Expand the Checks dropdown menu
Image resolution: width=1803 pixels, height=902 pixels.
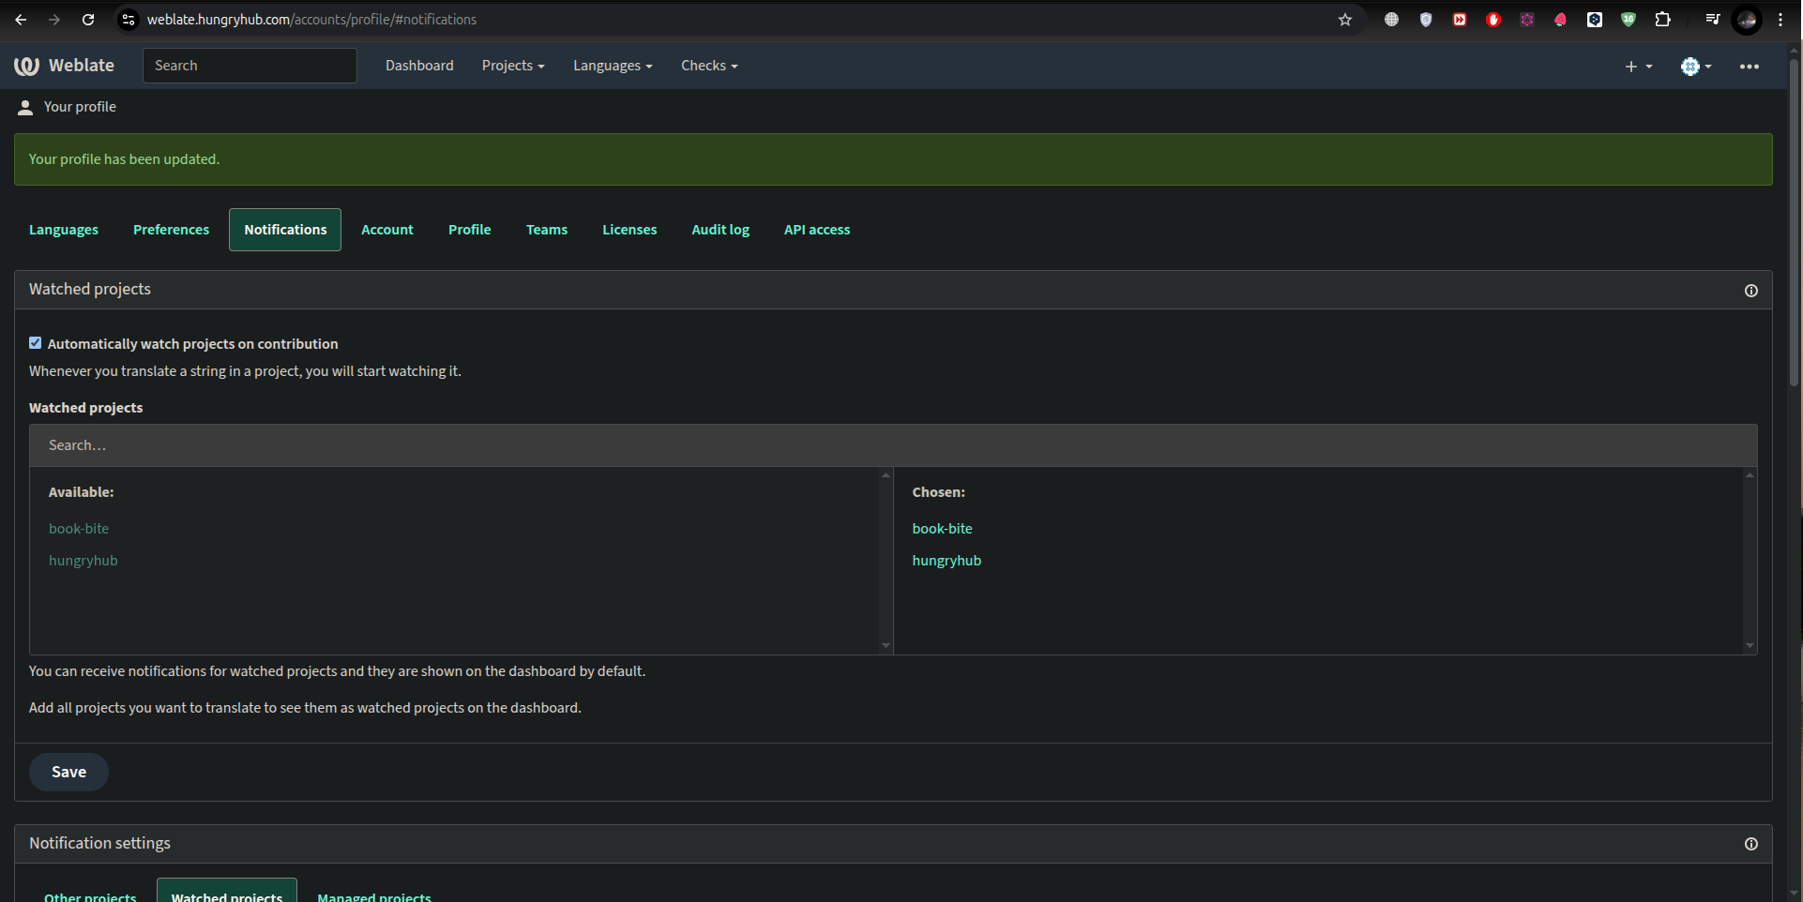click(x=708, y=66)
